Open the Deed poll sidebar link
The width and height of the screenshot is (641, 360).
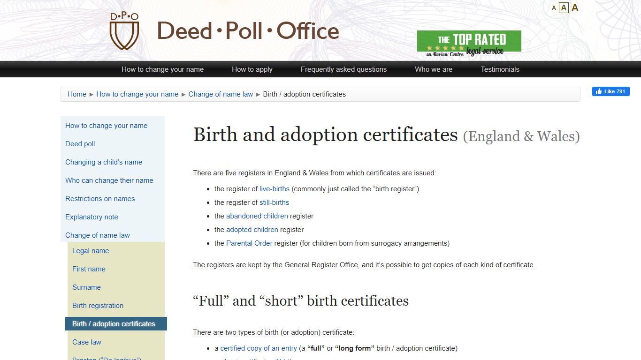[80, 144]
